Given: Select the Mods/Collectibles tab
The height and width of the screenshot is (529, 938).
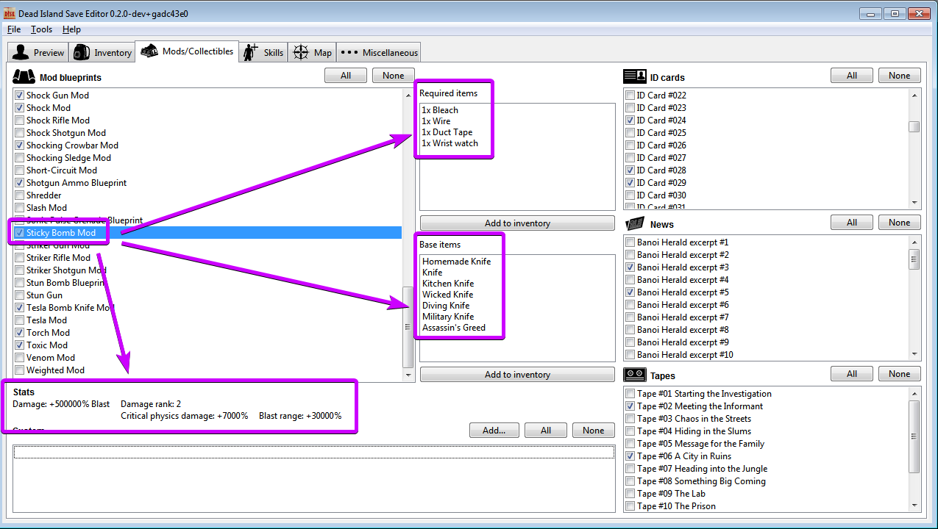Looking at the screenshot, I should point(187,51).
